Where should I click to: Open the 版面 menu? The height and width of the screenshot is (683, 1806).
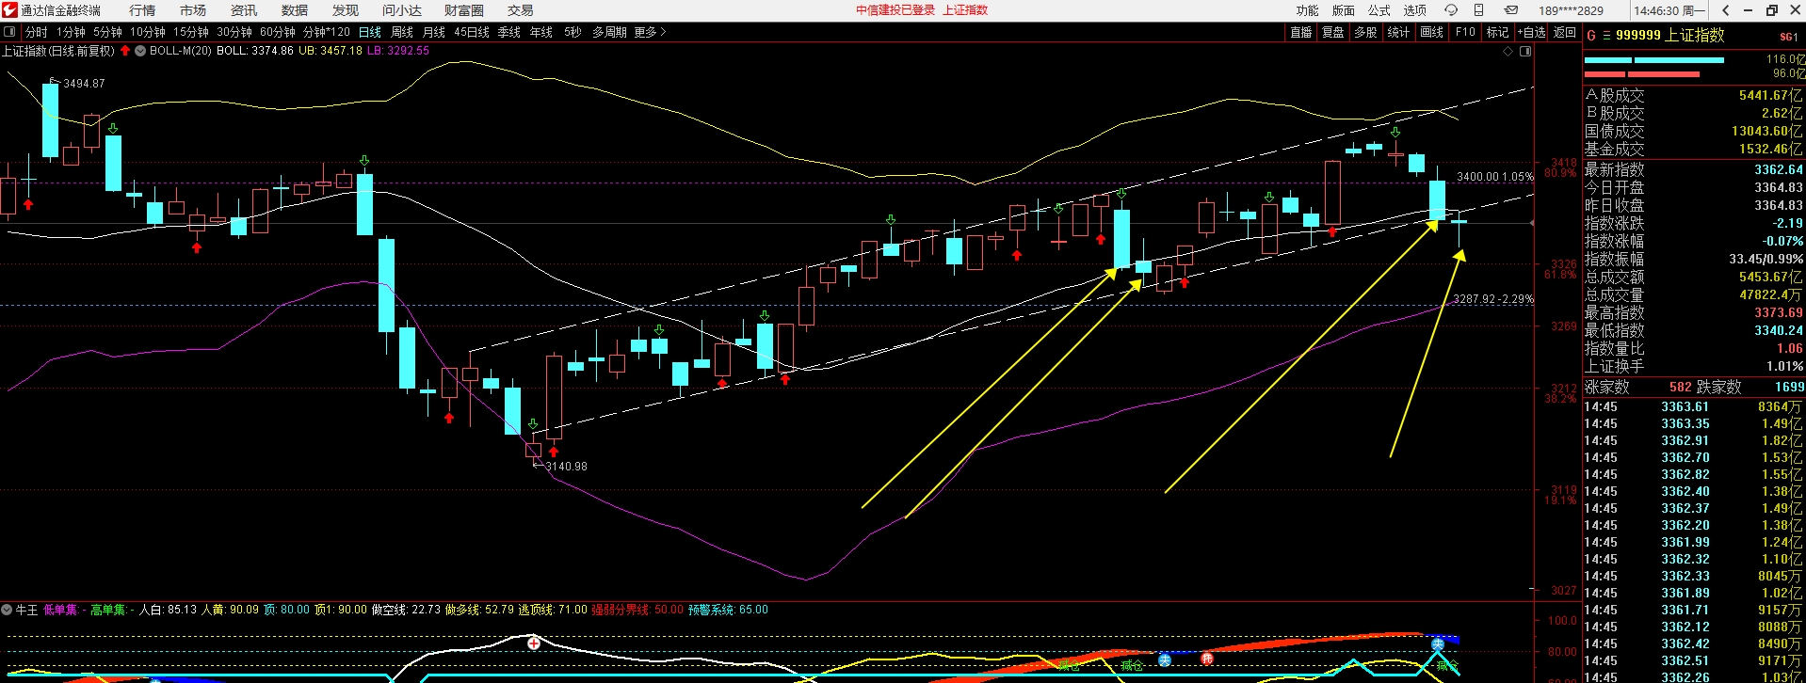point(1343,10)
